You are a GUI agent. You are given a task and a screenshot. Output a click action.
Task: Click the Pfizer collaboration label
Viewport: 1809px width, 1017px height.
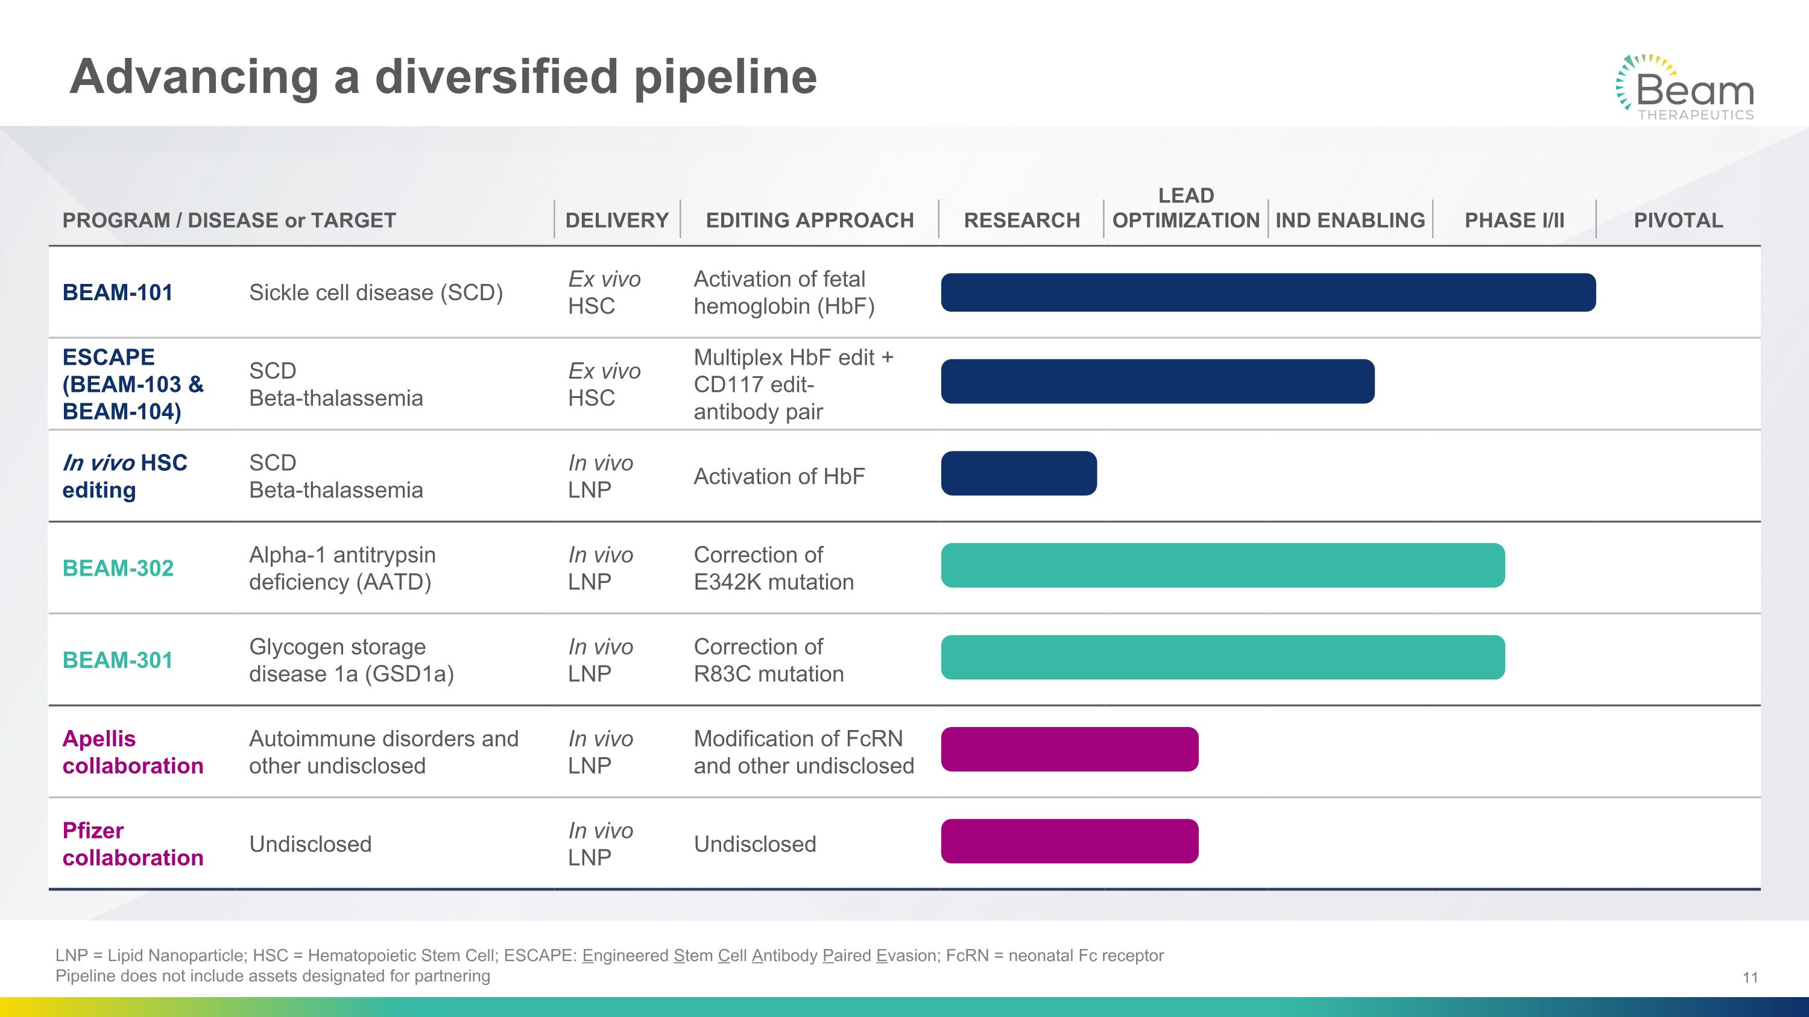(x=133, y=843)
